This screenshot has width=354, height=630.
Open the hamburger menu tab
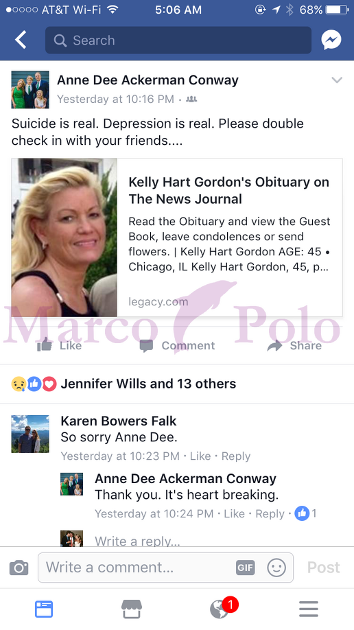pos(309,609)
